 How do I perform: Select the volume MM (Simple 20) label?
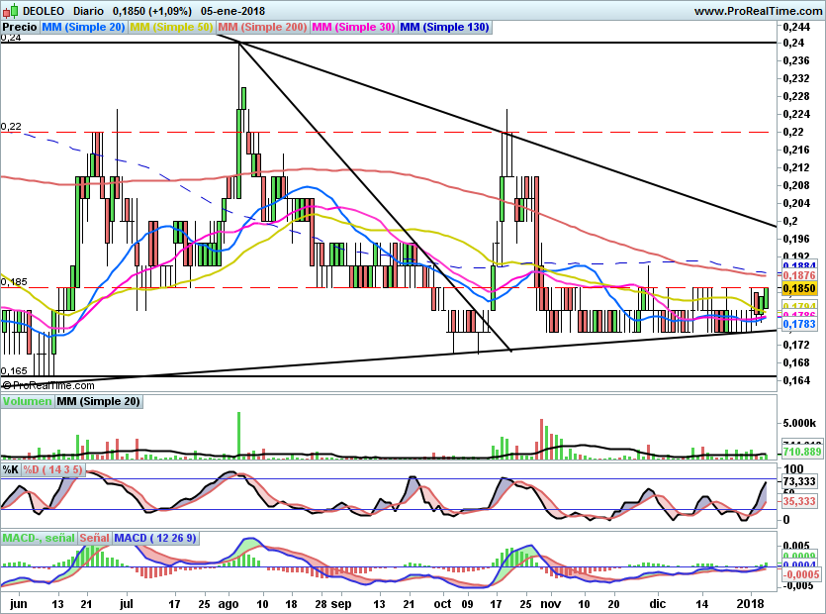tap(98, 402)
